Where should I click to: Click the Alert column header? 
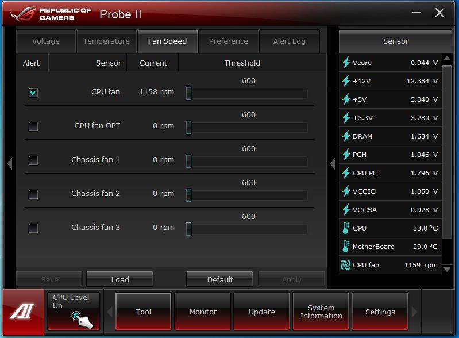(31, 63)
